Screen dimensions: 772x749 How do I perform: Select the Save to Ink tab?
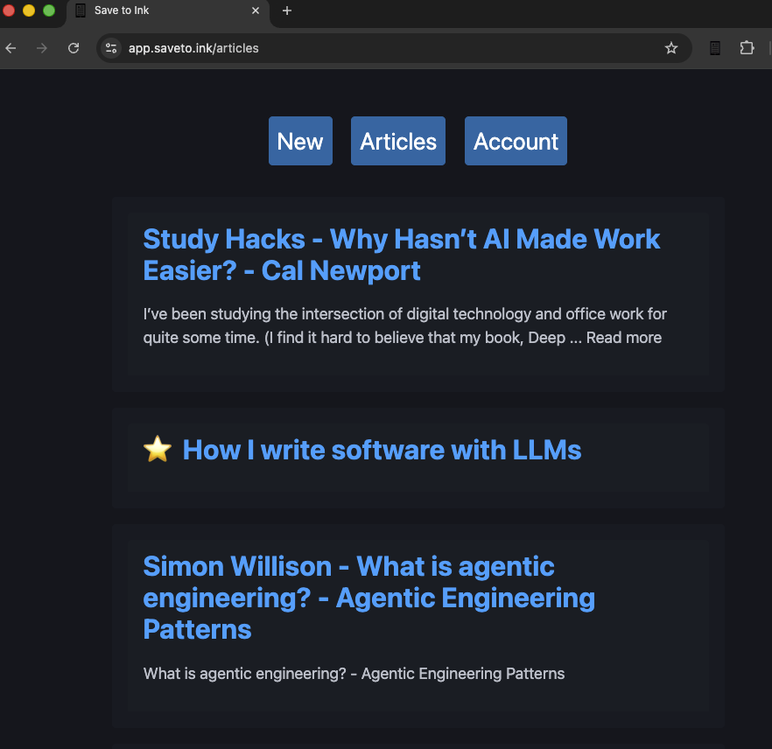(158, 10)
